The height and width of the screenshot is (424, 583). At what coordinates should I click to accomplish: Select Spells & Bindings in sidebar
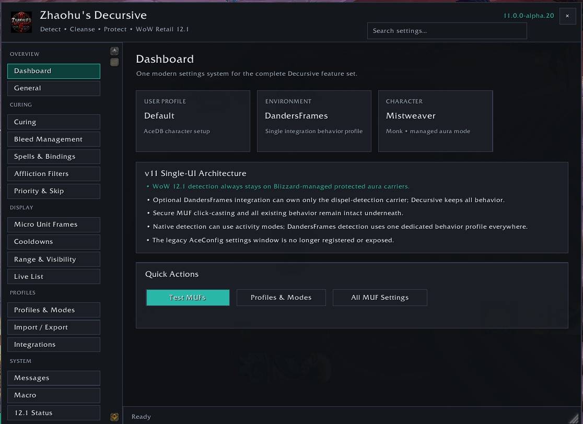53,157
